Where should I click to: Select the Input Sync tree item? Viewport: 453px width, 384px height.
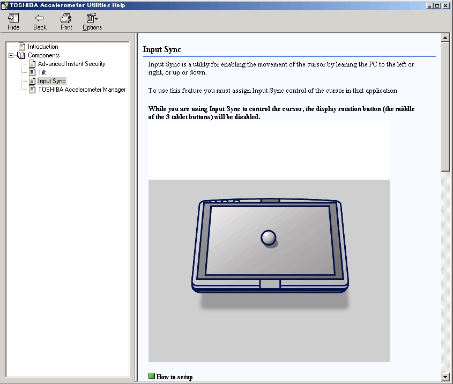51,81
